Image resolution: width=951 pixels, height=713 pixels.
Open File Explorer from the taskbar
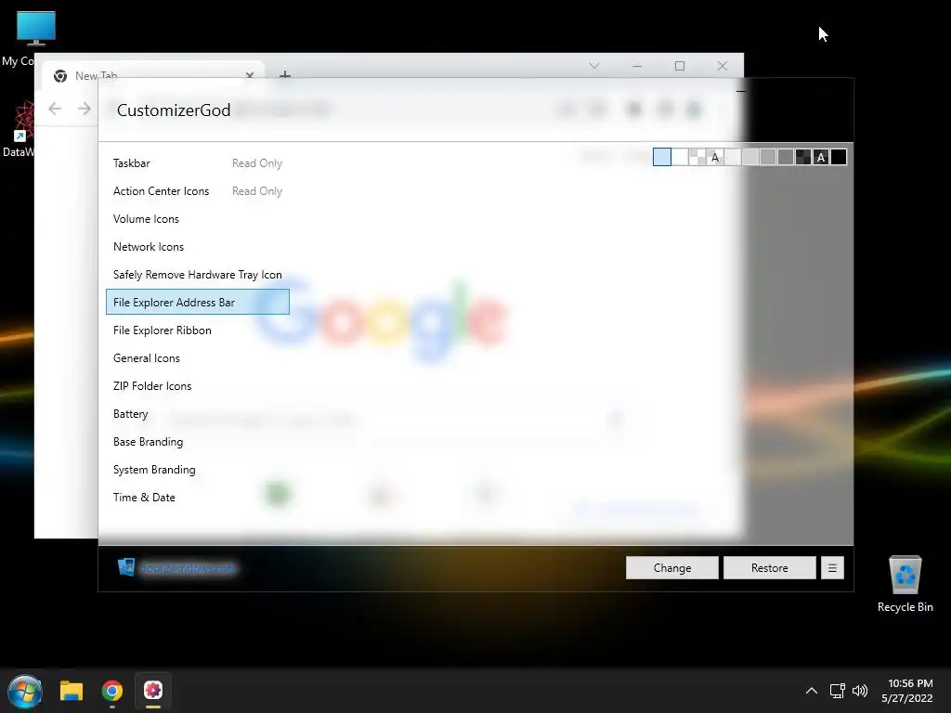[x=71, y=691]
